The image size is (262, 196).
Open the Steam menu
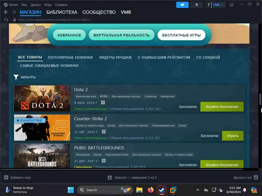(x=13, y=5)
